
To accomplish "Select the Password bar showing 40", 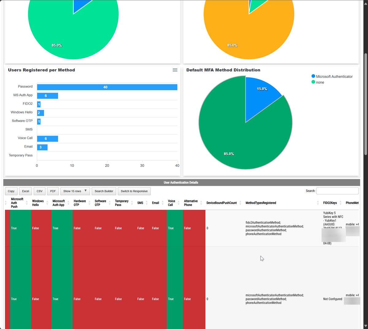I will [107, 87].
